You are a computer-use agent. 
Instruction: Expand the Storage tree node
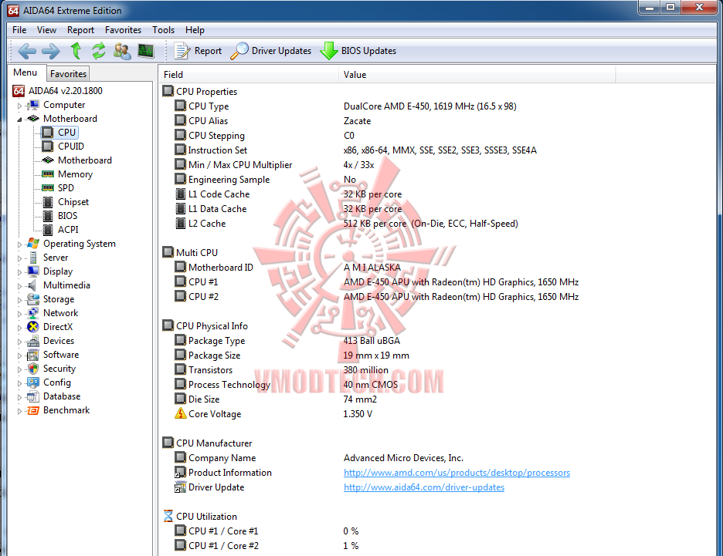tap(19, 300)
